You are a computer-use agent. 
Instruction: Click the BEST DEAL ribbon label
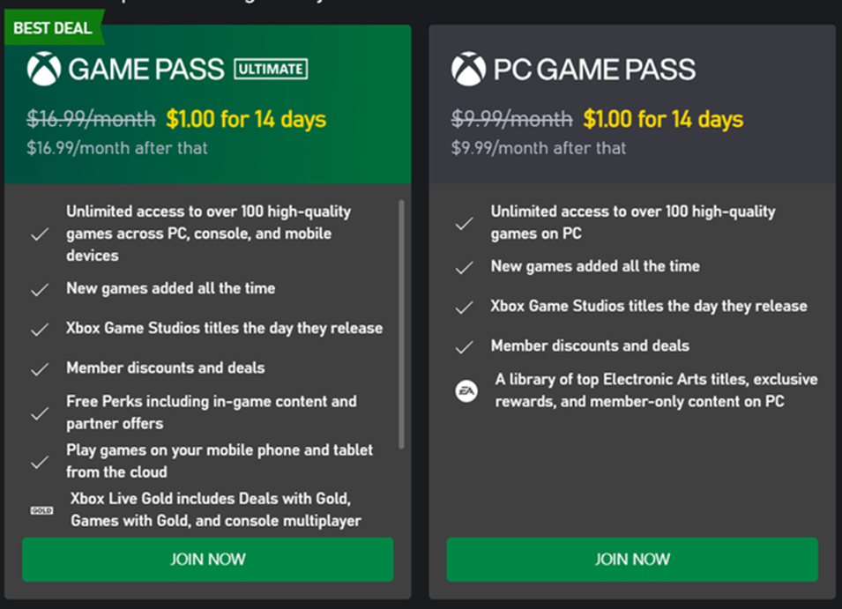coord(53,28)
